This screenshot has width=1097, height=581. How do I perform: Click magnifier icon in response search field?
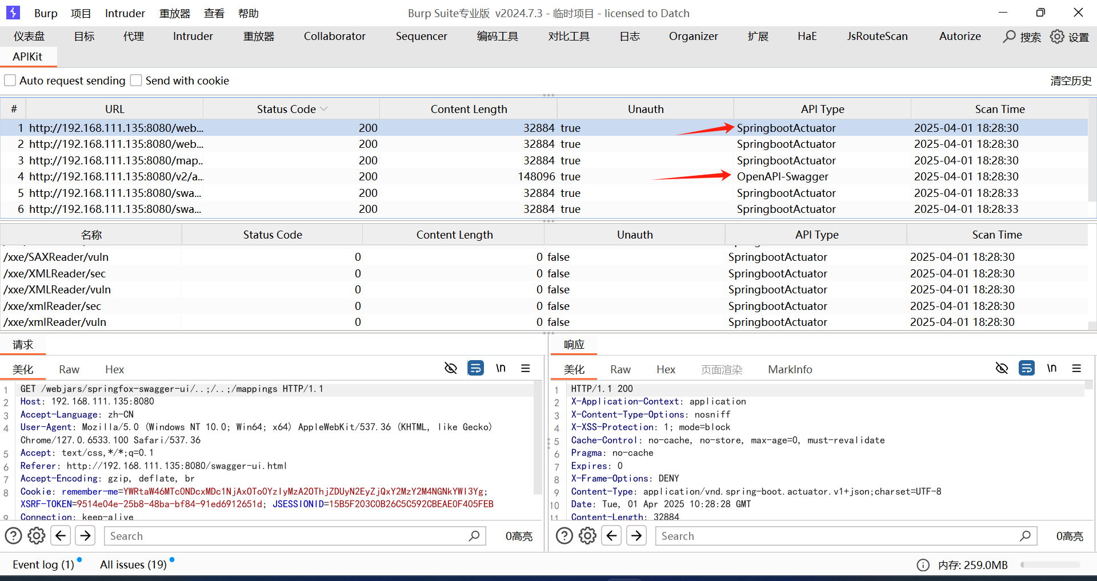pyautogui.click(x=1025, y=535)
